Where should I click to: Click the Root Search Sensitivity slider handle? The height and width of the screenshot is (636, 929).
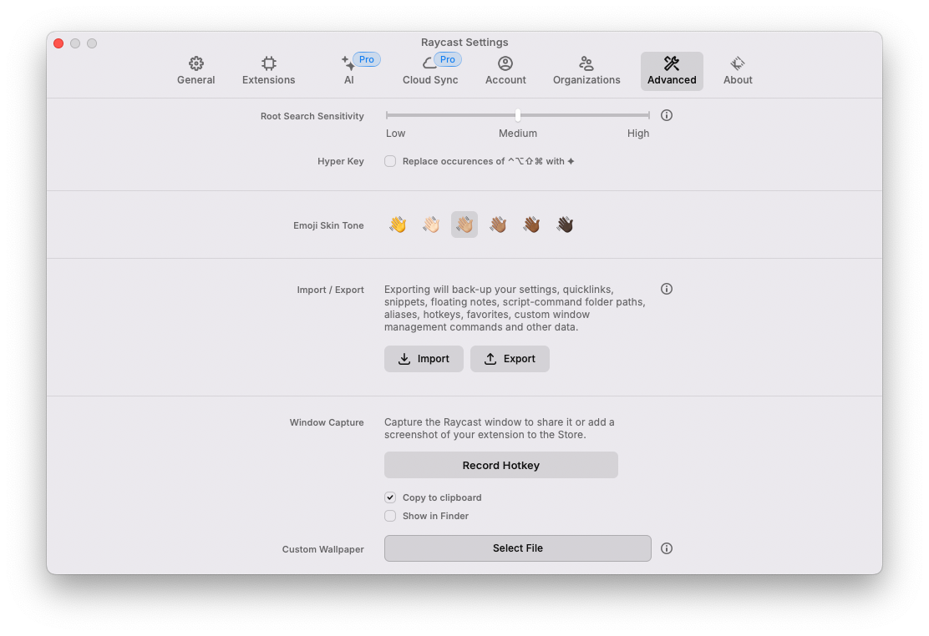click(518, 115)
